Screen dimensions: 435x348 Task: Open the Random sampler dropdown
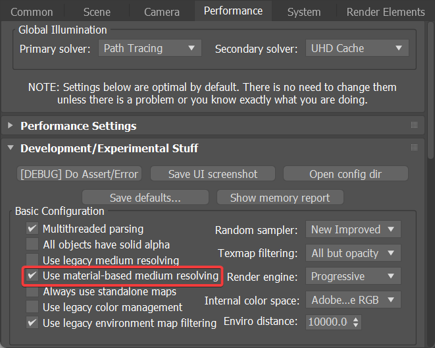353,229
